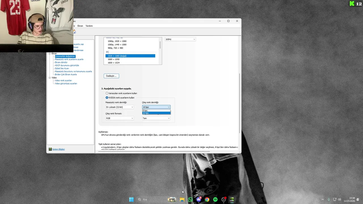Select resolution 1680 × 1050

pyautogui.click(x=113, y=59)
